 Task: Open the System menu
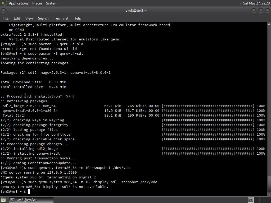(x=52, y=3)
